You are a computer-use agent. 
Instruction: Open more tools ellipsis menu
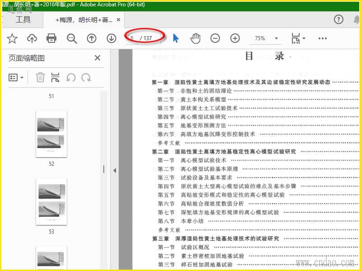click(x=322, y=38)
